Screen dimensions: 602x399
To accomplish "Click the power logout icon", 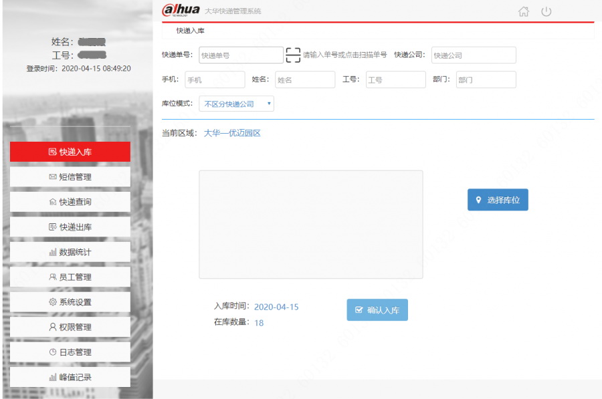I will (x=546, y=11).
